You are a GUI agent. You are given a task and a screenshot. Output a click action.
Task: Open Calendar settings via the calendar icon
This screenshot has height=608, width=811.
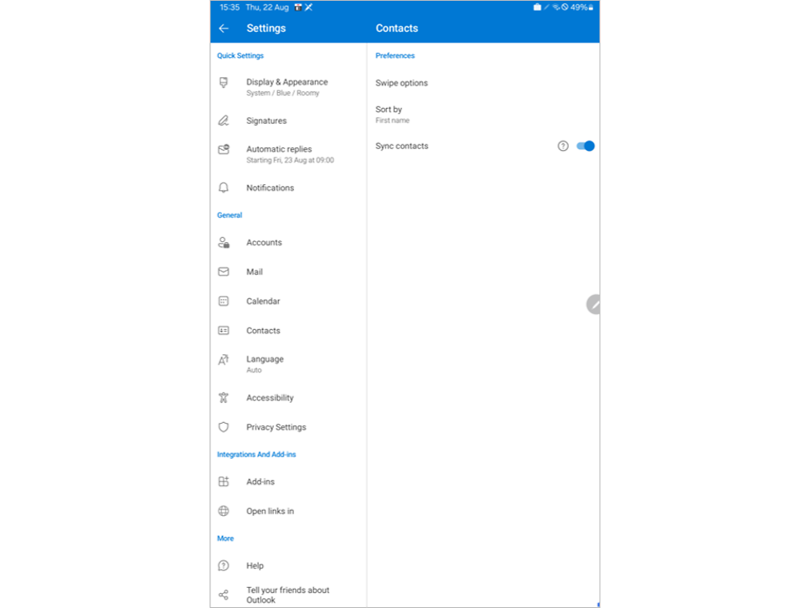223,301
